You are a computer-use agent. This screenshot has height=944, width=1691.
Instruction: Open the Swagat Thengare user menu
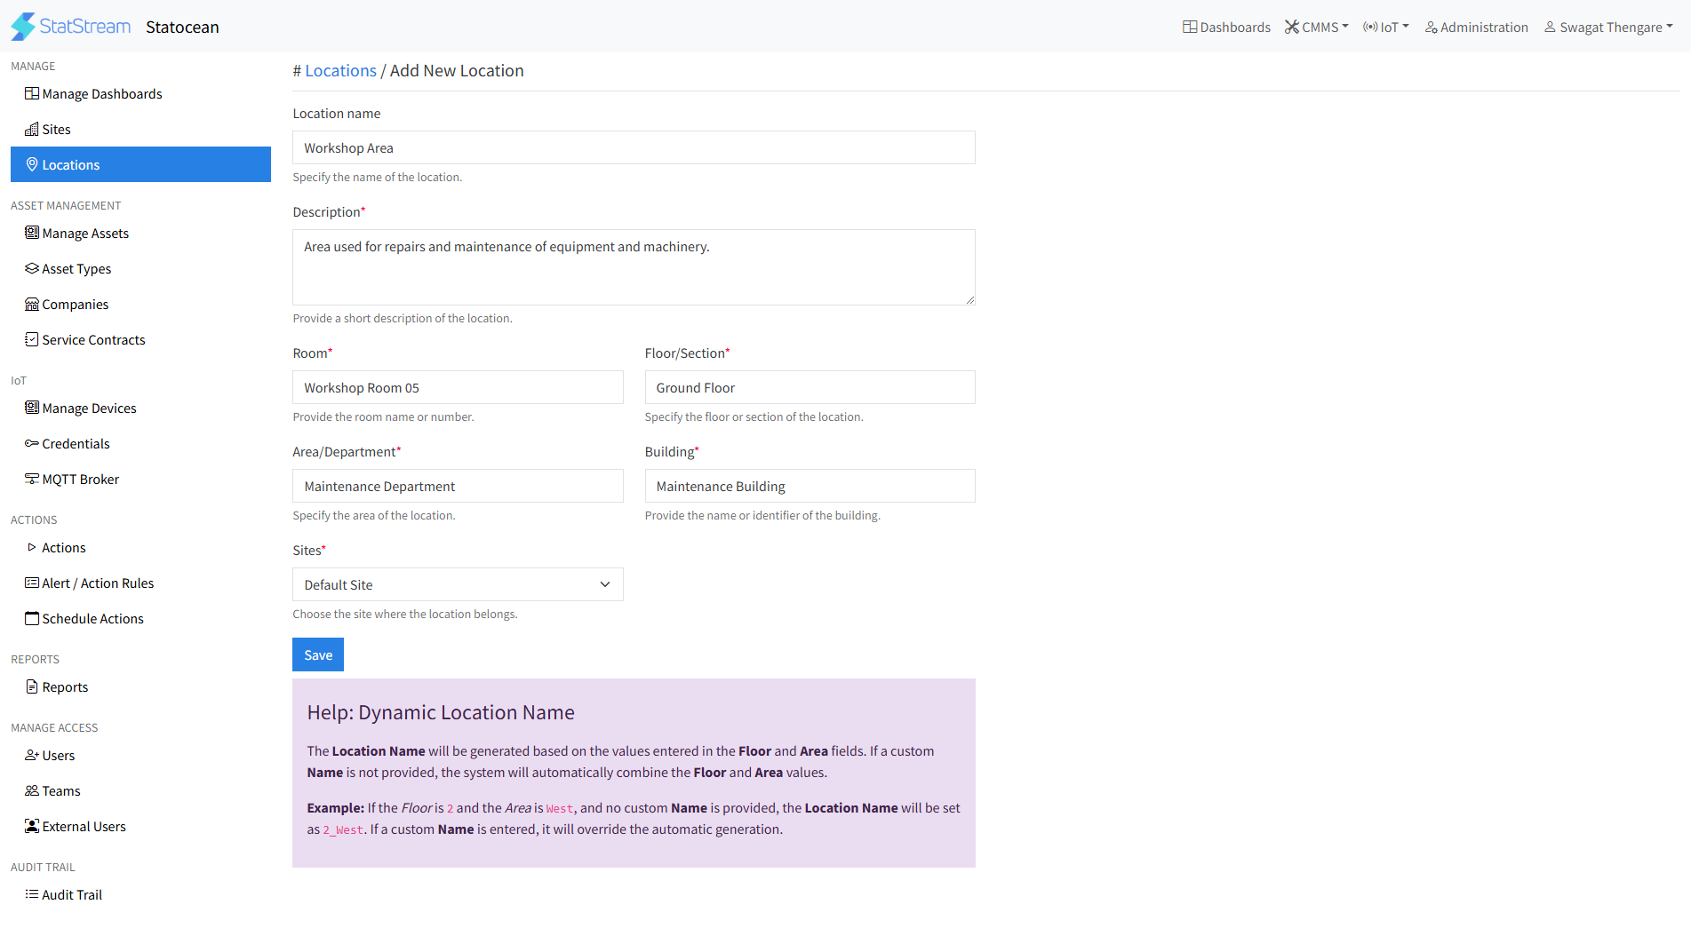click(x=1608, y=28)
